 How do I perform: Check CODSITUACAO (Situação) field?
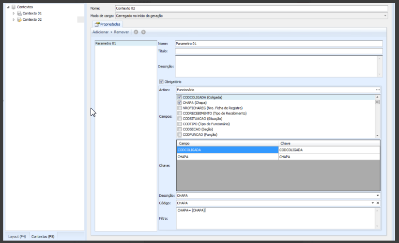[x=179, y=119]
